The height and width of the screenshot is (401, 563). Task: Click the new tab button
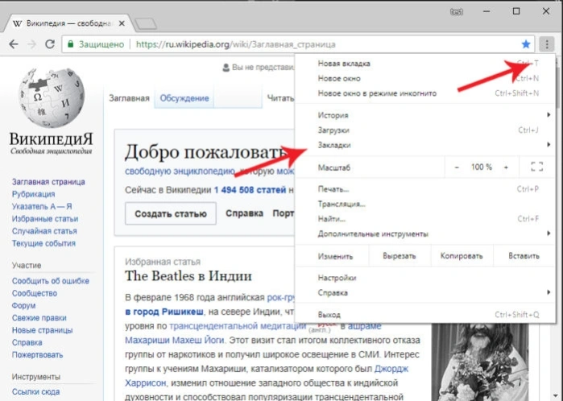click(x=146, y=23)
